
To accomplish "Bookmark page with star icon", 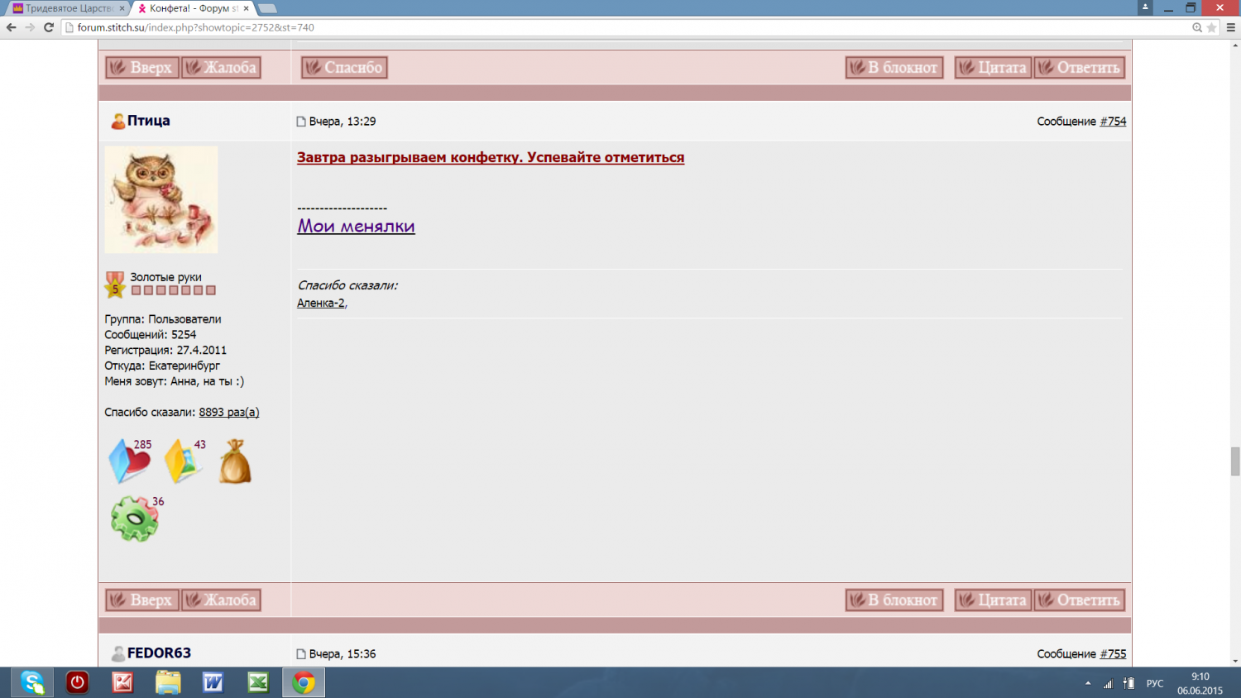I will coord(1212,27).
